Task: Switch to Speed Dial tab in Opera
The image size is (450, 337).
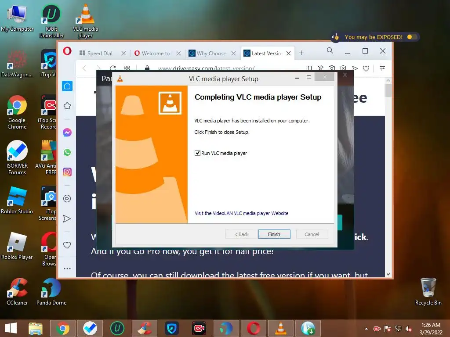Action: click(x=100, y=53)
